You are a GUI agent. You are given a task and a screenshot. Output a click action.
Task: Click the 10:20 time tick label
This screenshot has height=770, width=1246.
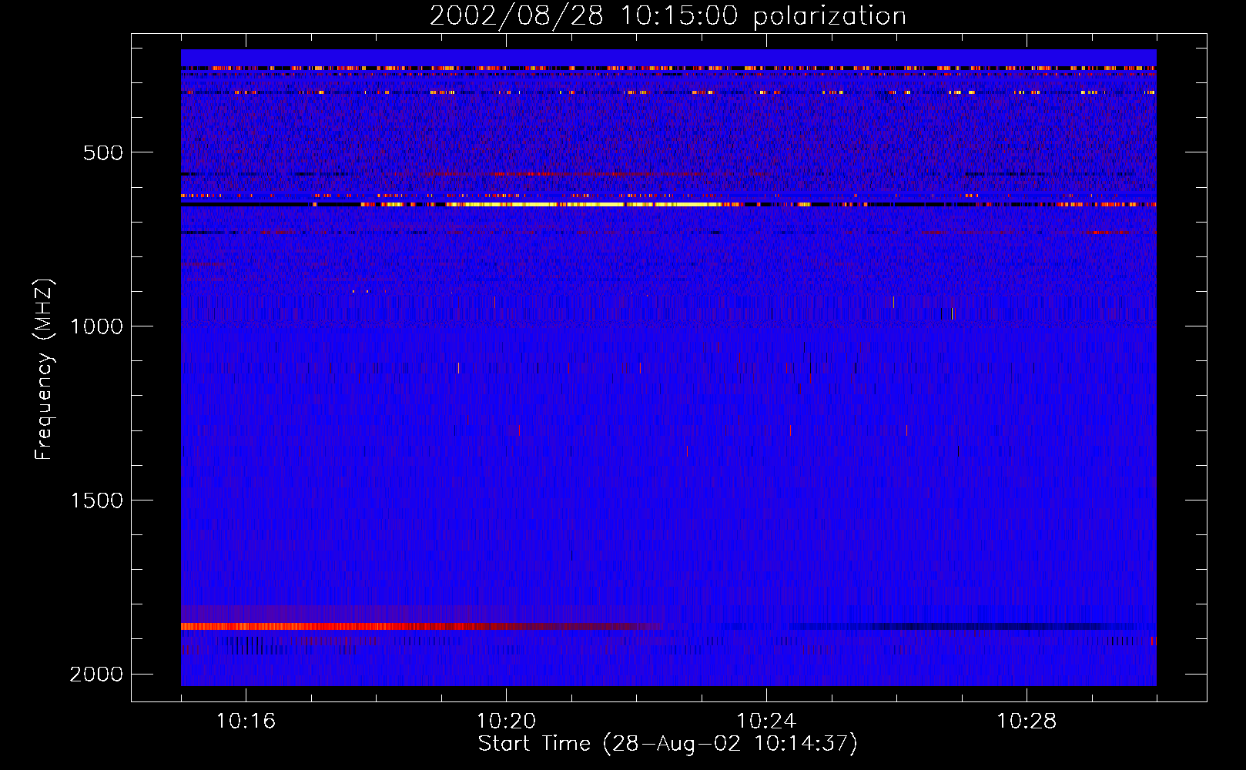tap(506, 721)
